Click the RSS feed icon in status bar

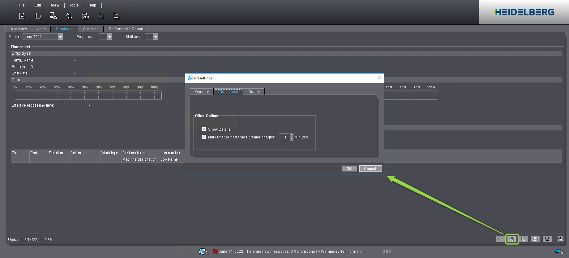(x=202, y=251)
